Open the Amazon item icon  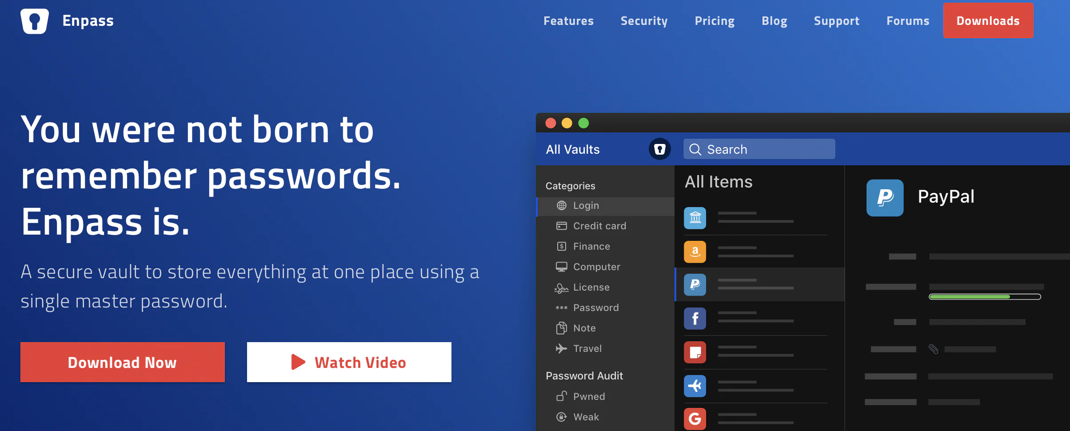695,251
